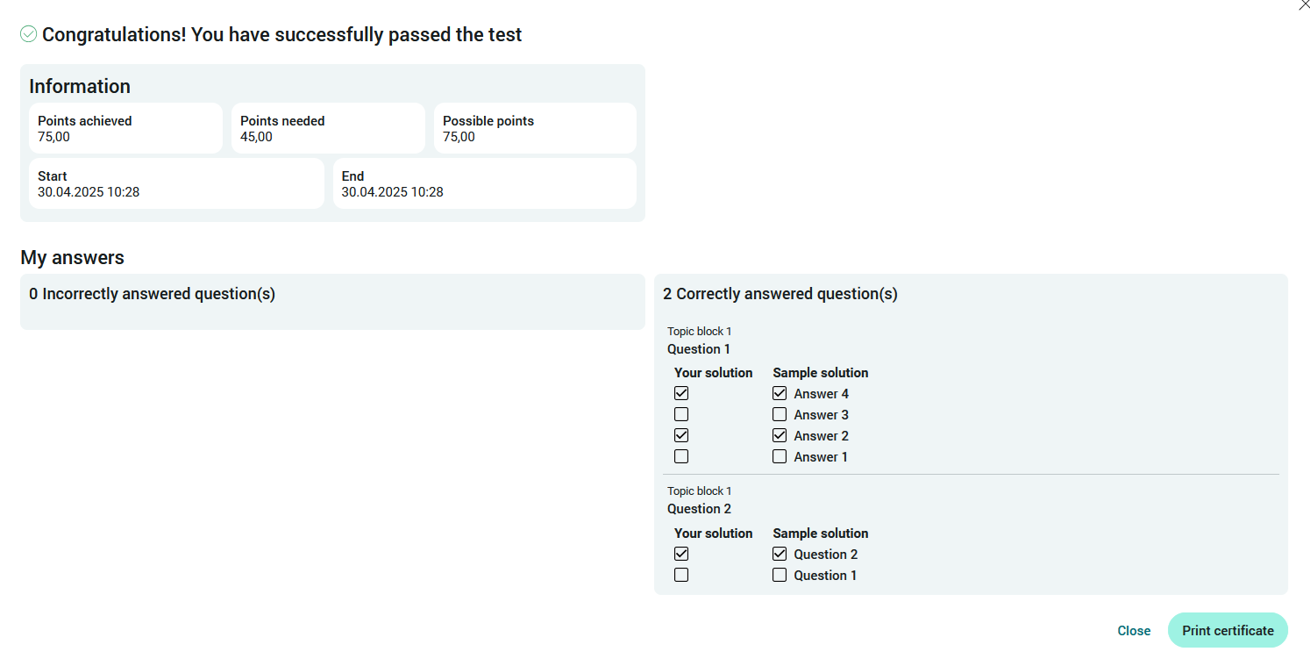This screenshot has width=1310, height=666.
Task: Toggle Your solution checkbox for Answer 1
Action: coord(681,456)
